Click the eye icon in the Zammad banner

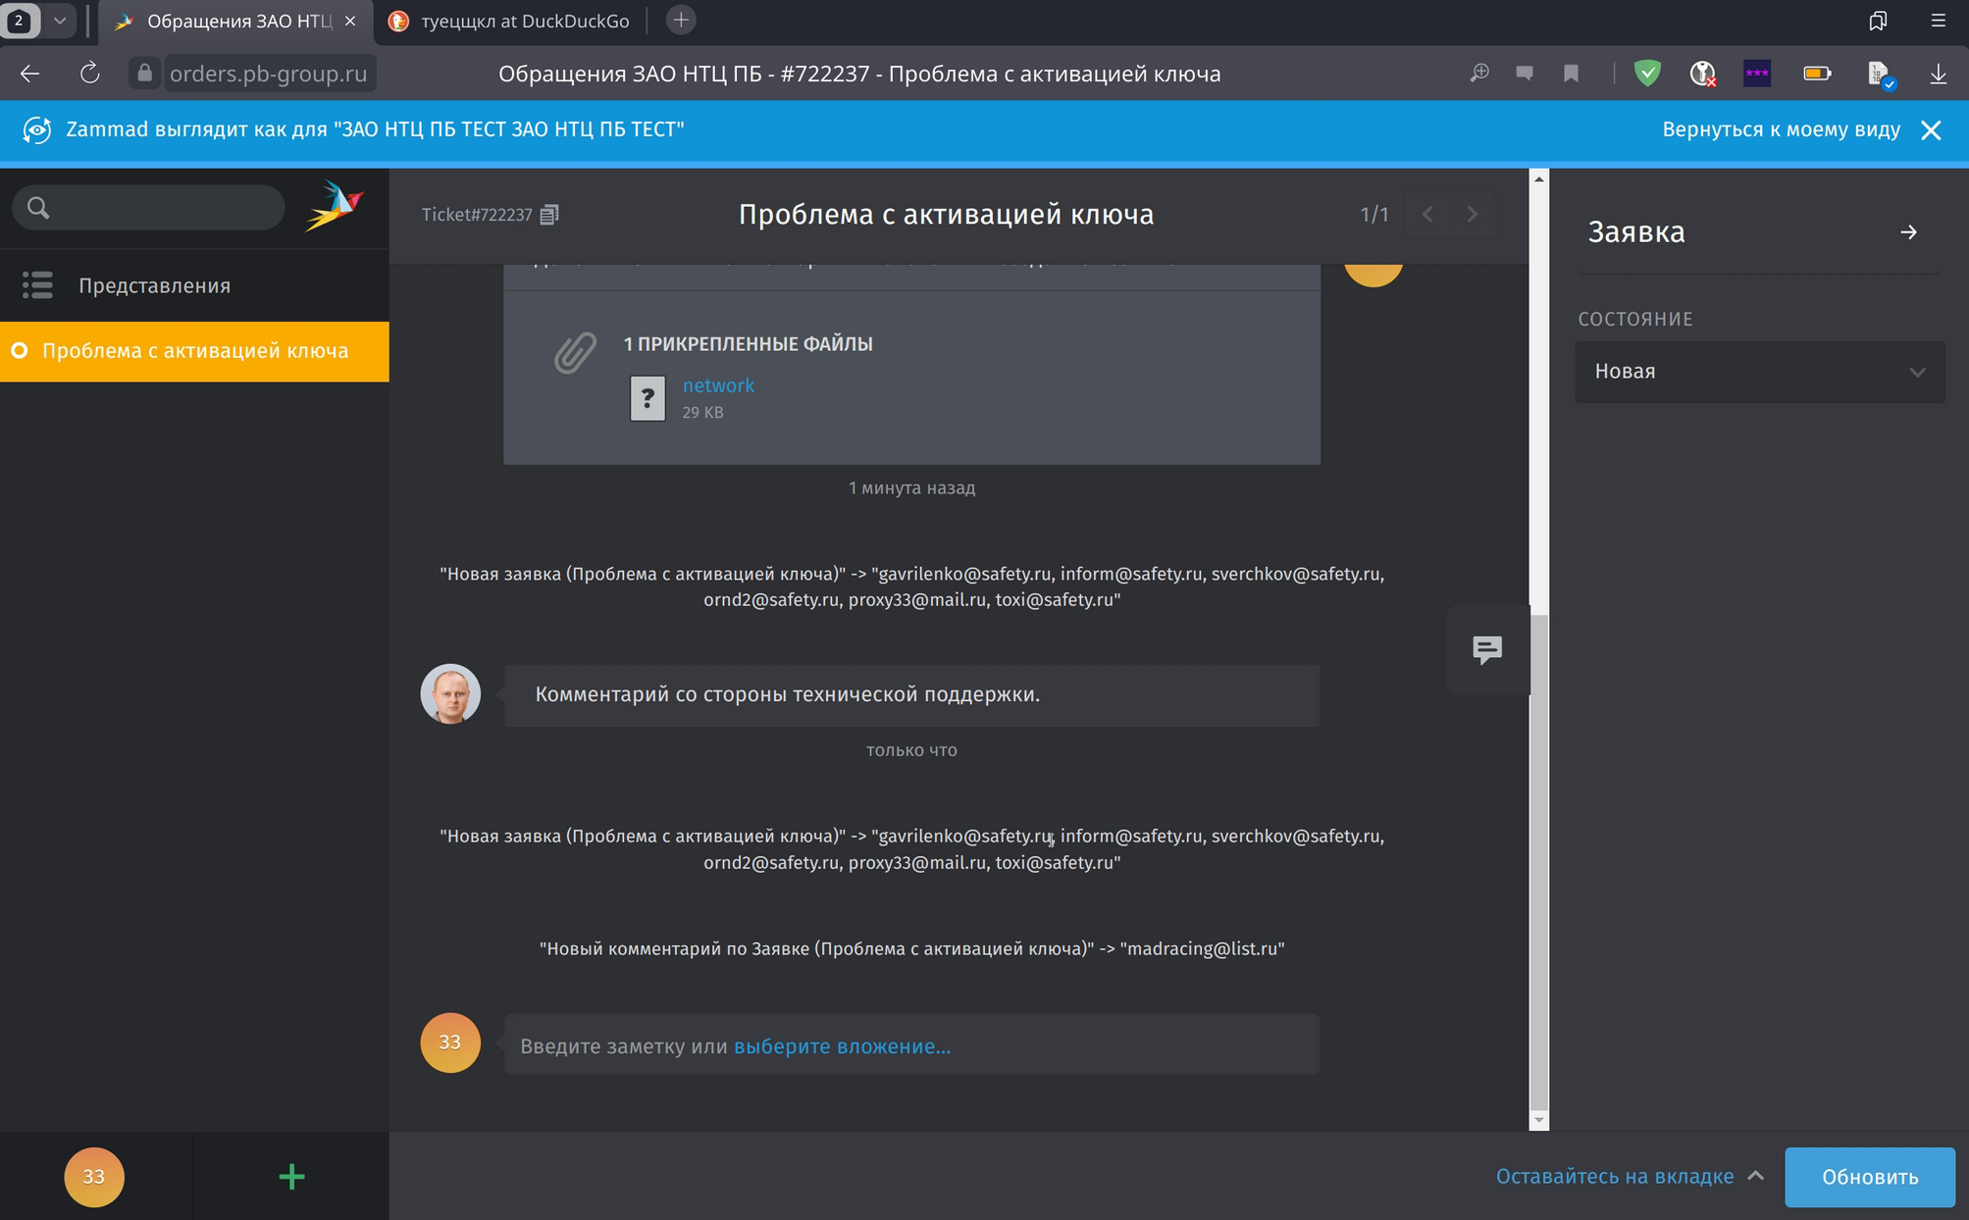click(37, 129)
